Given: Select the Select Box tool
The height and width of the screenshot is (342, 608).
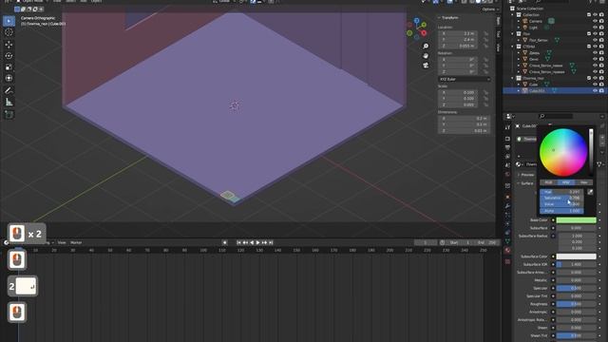Looking at the screenshot, I should (x=9, y=21).
